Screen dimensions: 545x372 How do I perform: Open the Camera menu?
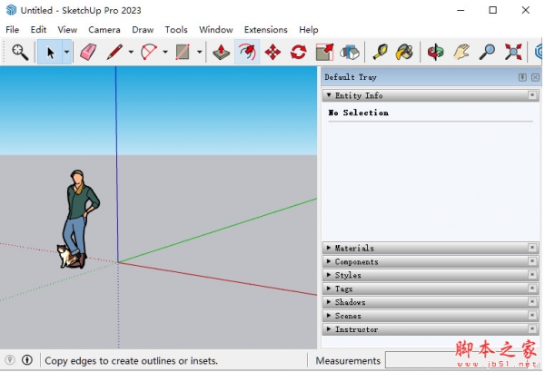tap(104, 30)
